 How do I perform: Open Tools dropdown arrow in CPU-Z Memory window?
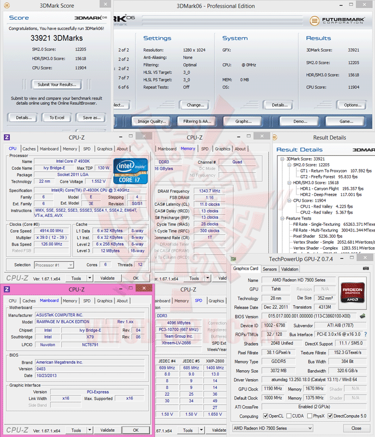(x=208, y=278)
